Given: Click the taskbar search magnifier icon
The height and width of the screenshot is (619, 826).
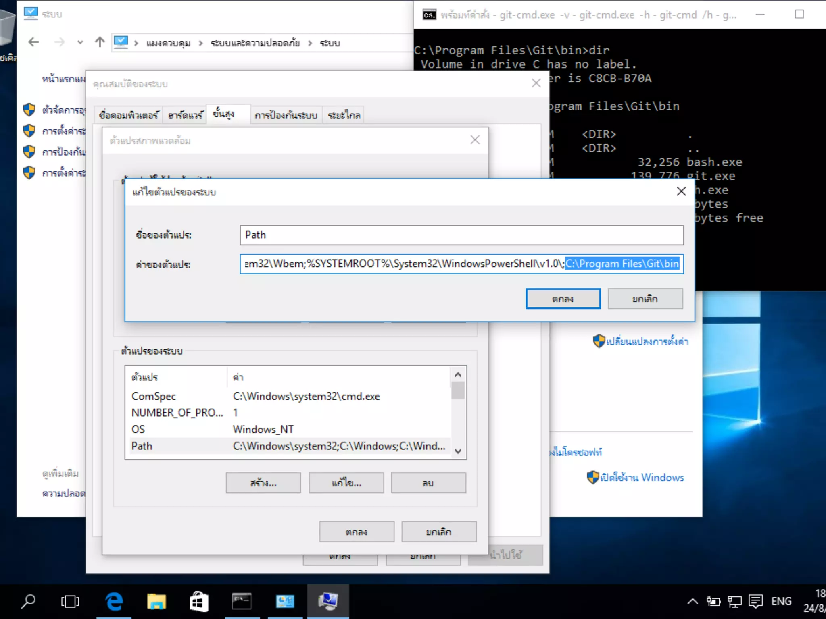Looking at the screenshot, I should coord(28,601).
